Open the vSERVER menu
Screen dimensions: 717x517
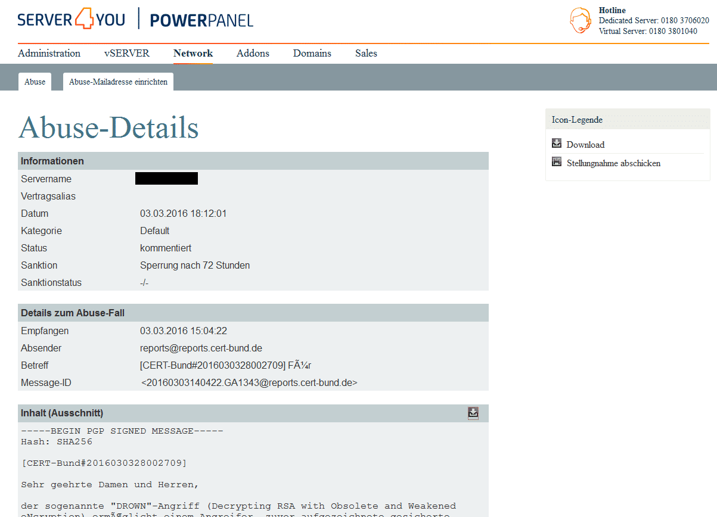[x=127, y=53]
